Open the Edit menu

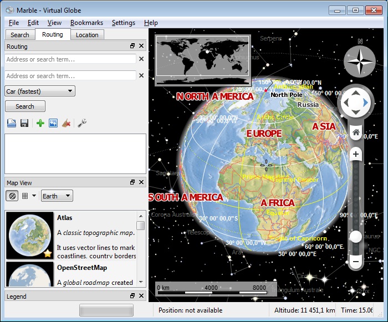pos(33,23)
